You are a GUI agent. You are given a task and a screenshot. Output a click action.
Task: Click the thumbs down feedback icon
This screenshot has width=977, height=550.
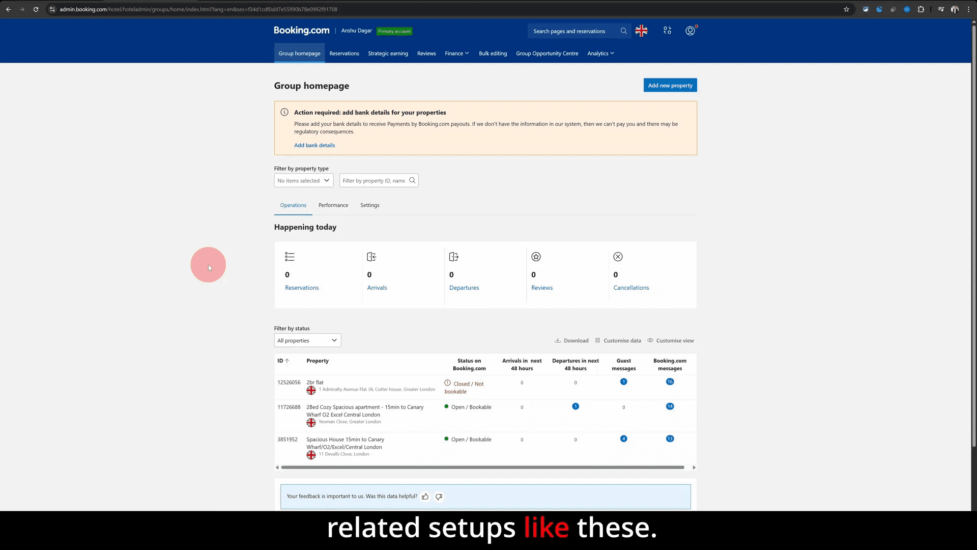[x=439, y=497]
